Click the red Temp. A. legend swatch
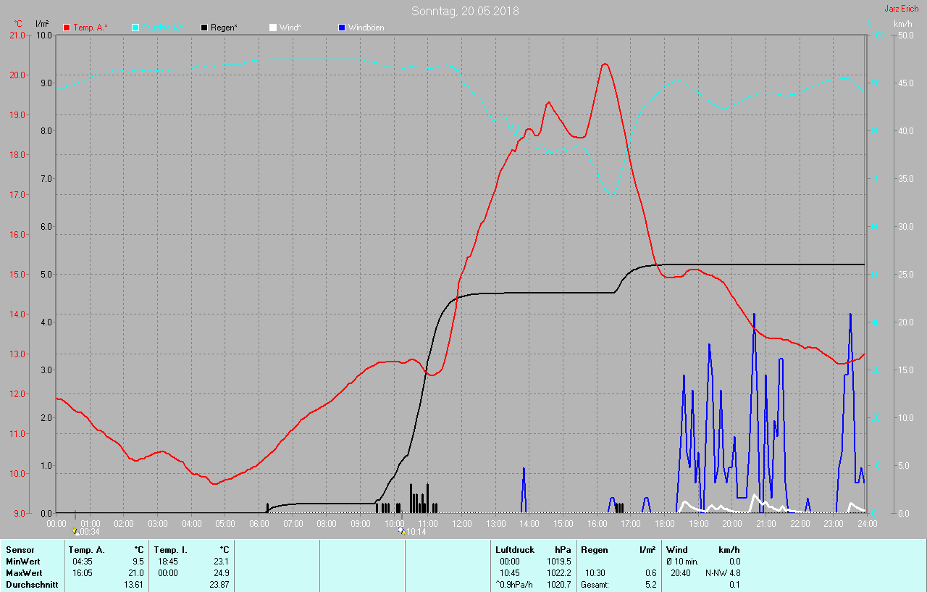This screenshot has width=927, height=592. click(67, 28)
